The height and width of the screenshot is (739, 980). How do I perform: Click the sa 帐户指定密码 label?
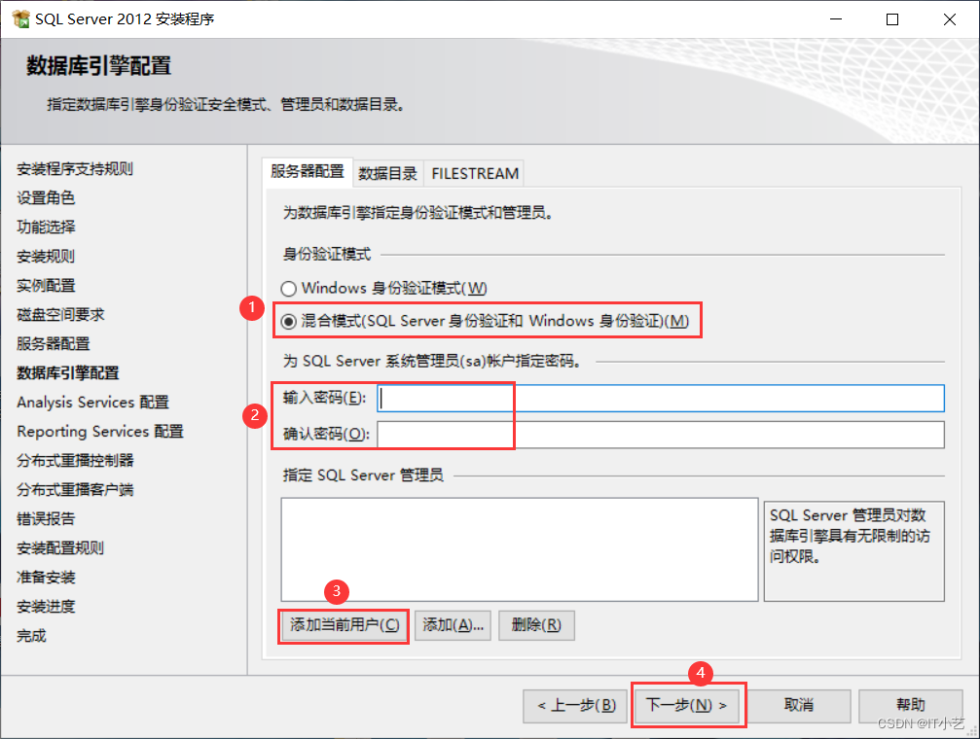pos(432,361)
